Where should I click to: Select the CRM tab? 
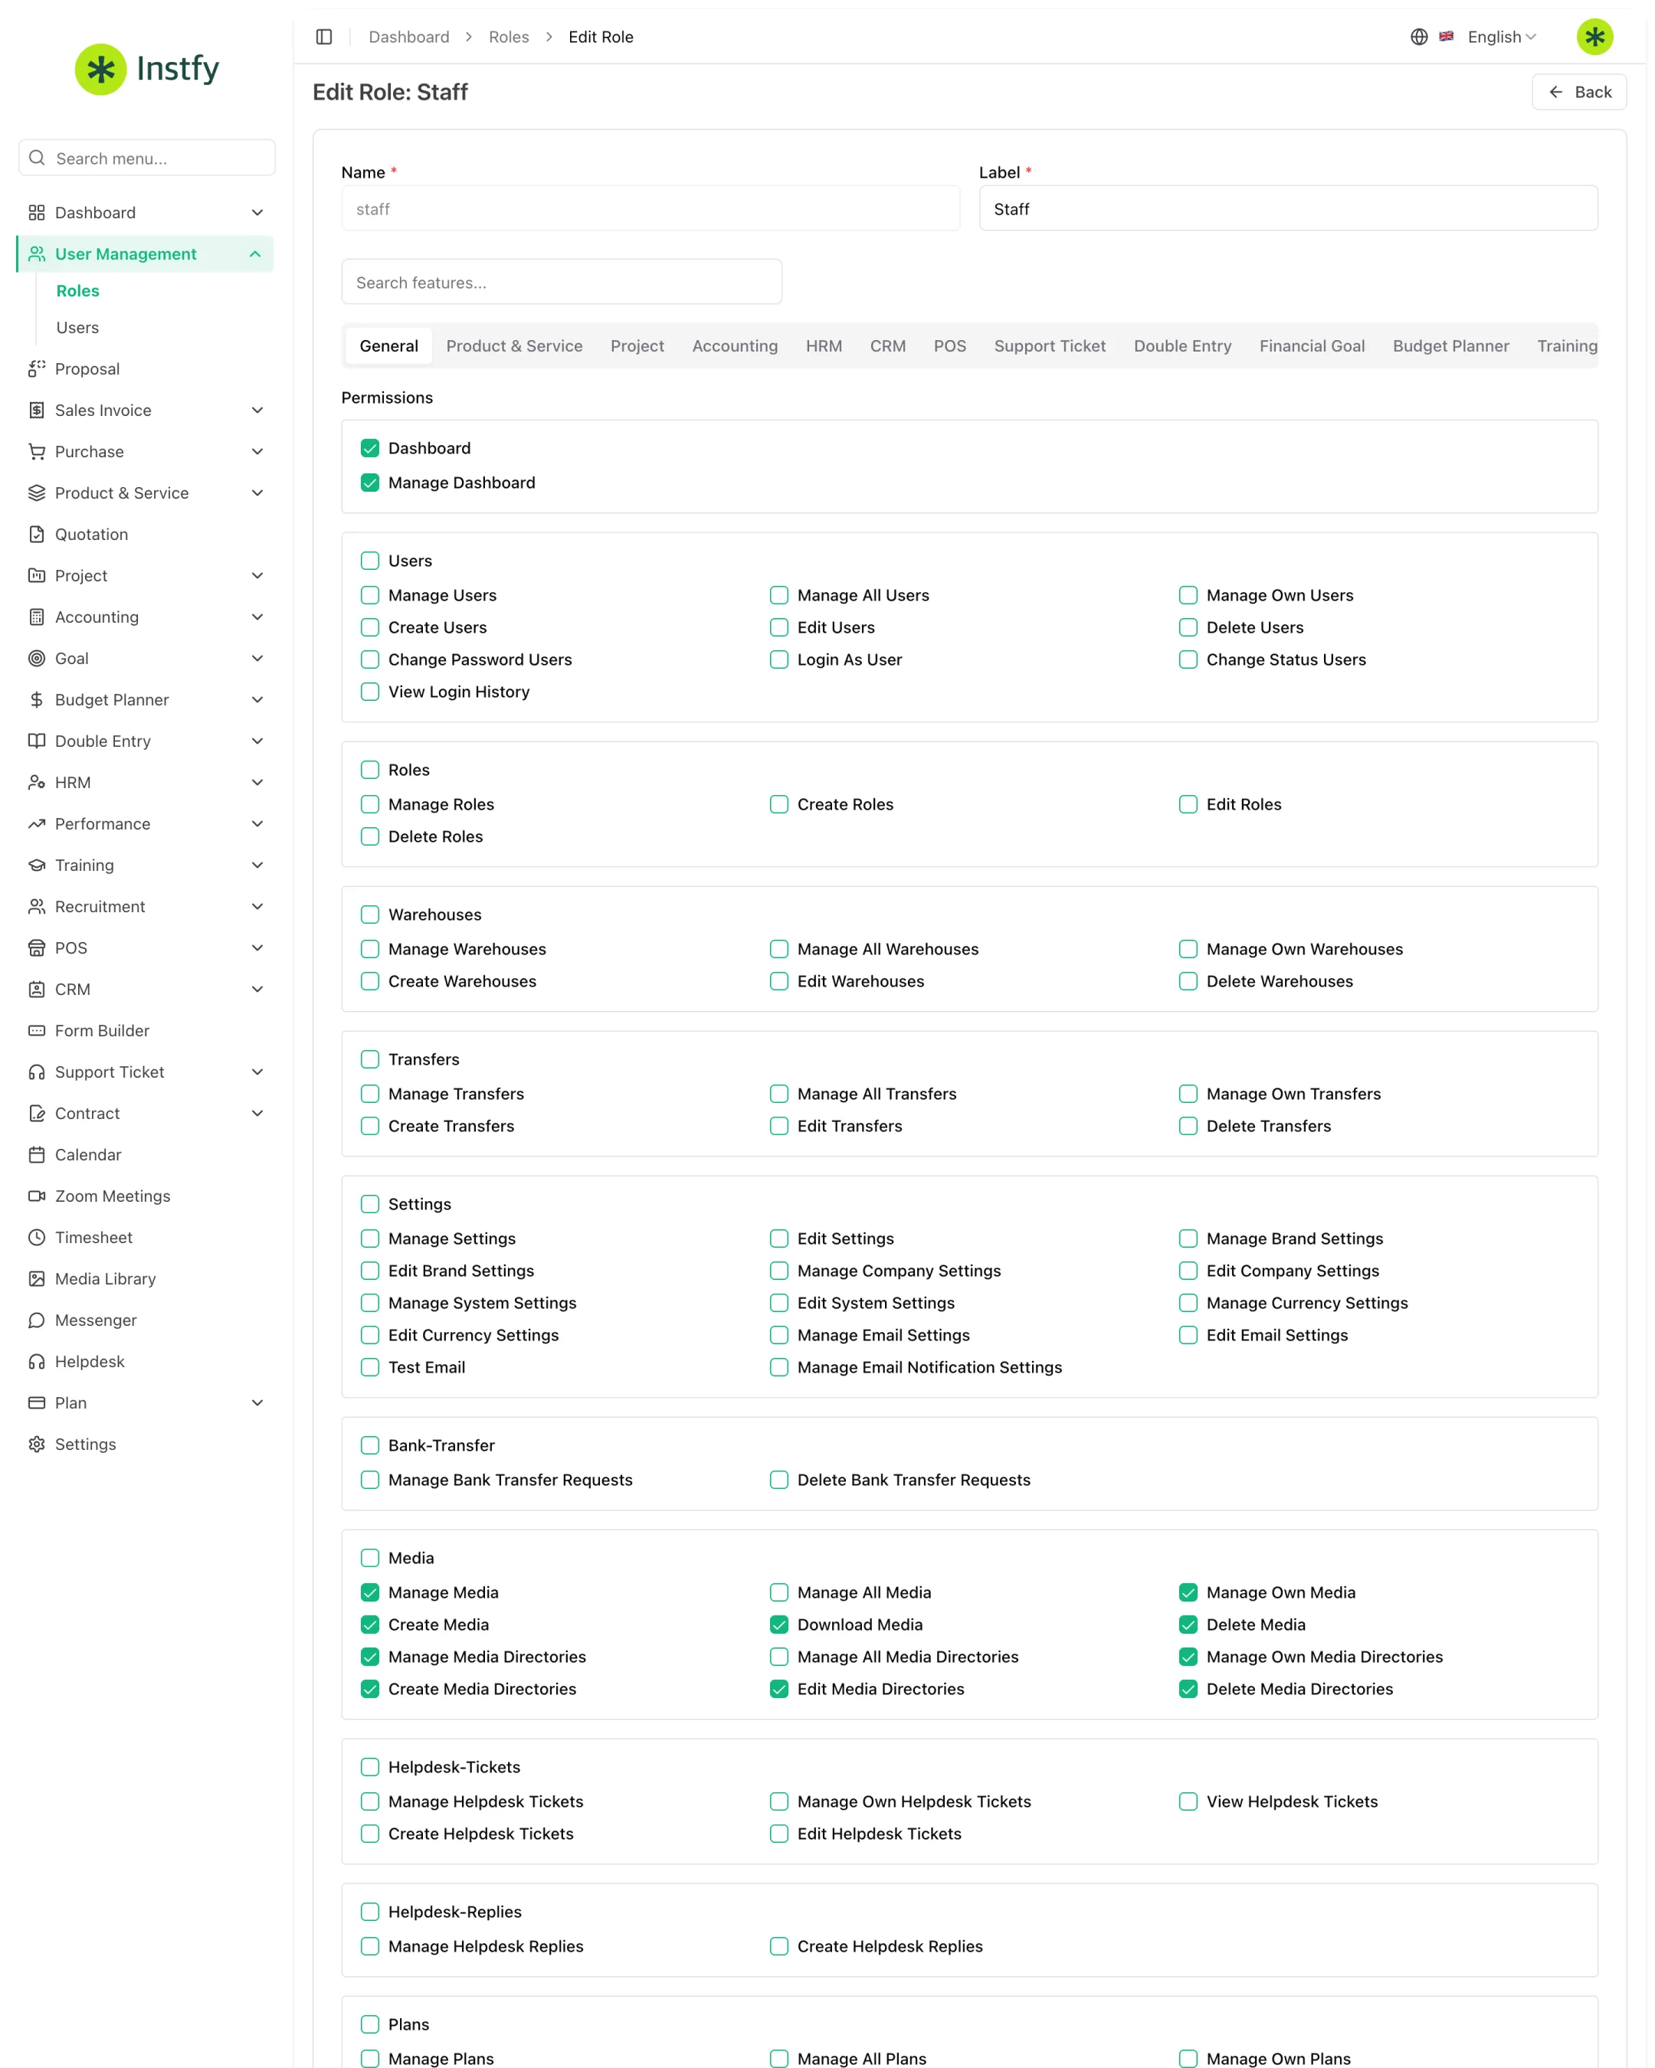887,346
